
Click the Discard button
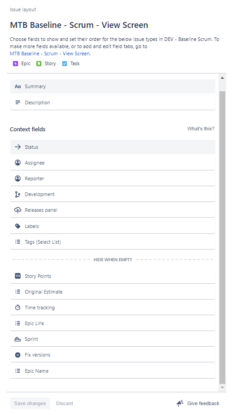click(x=65, y=403)
